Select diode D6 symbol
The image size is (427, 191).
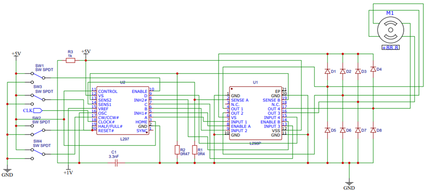tap(342, 130)
